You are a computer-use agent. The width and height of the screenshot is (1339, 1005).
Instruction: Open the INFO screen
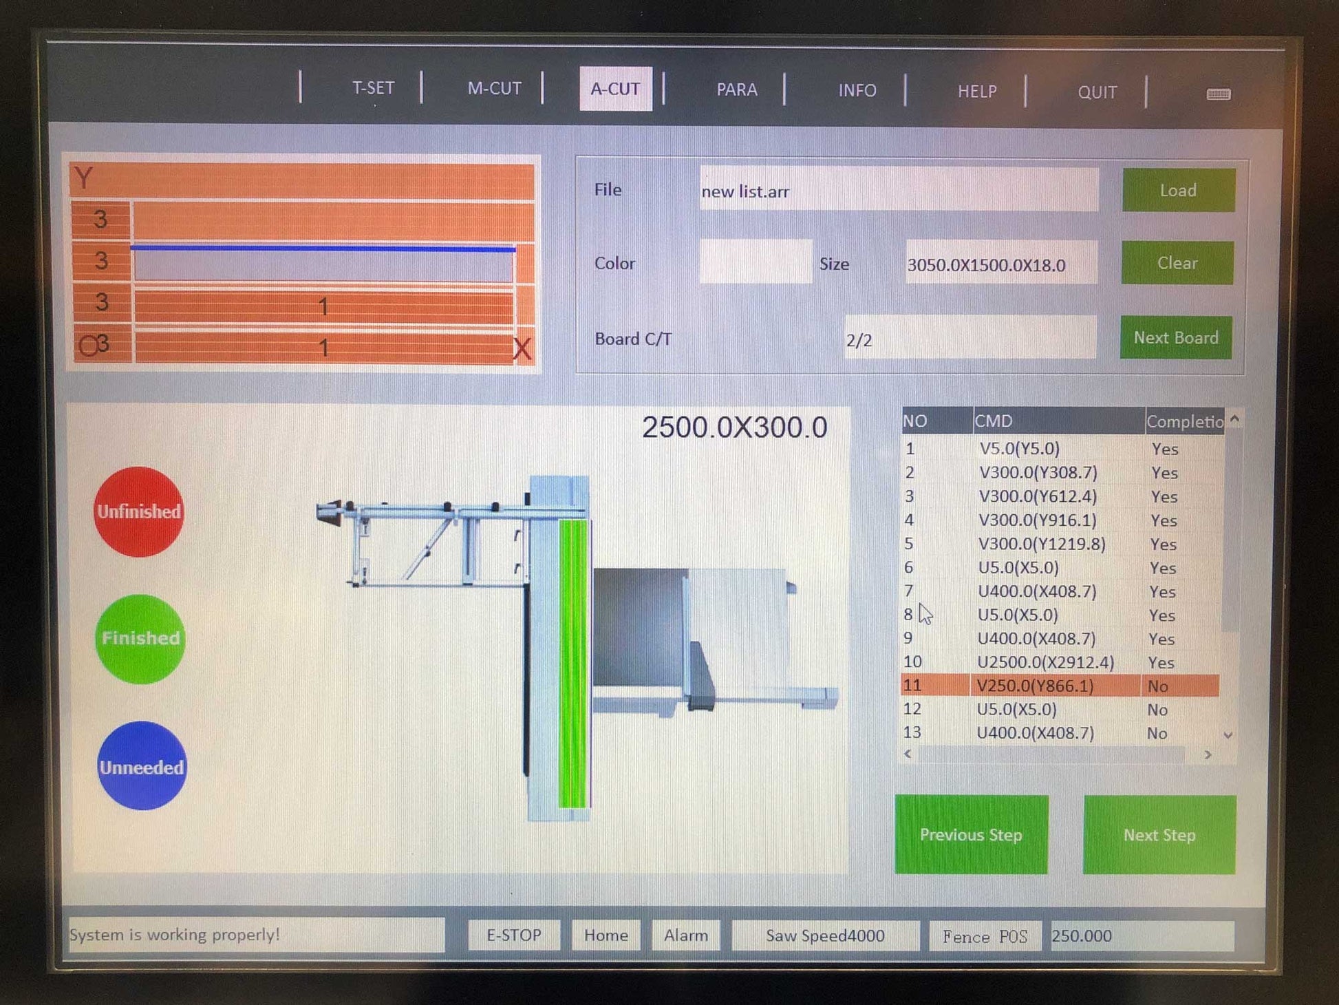click(x=857, y=90)
